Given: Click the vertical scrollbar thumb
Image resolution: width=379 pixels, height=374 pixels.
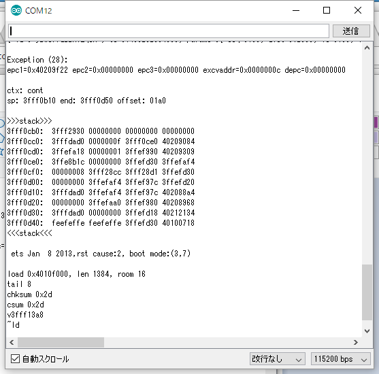Looking at the screenshot, I should [367, 292].
